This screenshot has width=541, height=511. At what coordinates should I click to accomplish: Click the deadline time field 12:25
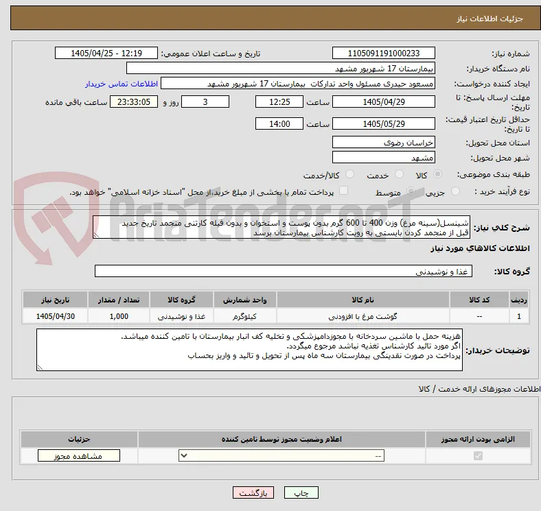tap(279, 102)
